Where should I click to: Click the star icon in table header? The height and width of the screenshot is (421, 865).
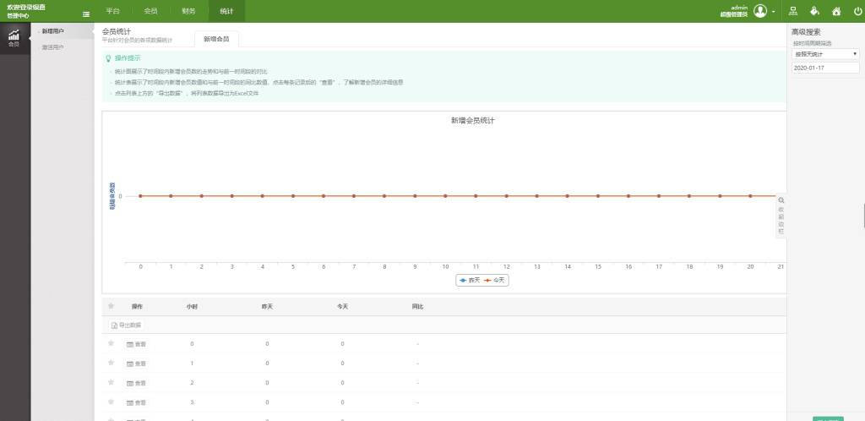coord(111,306)
